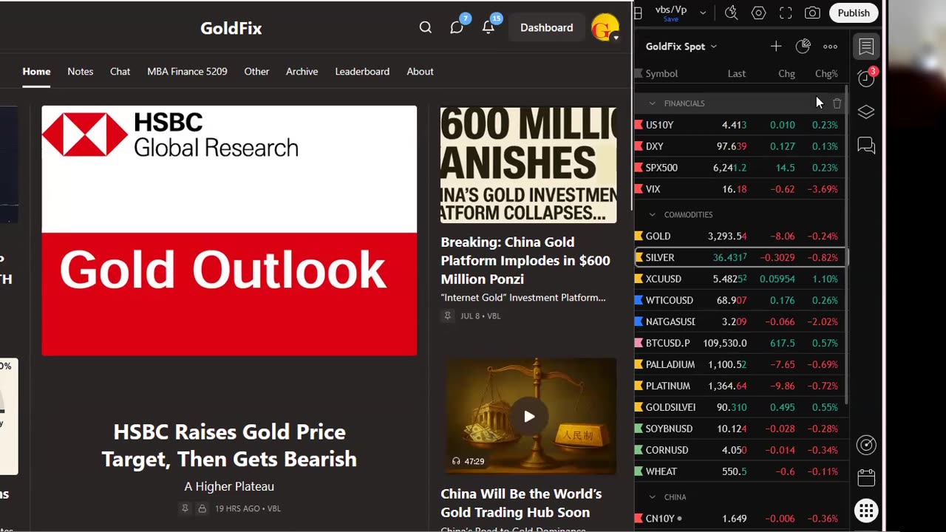The width and height of the screenshot is (946, 532).
Task: Select the XCUUSD watchlist row
Action: click(x=739, y=279)
